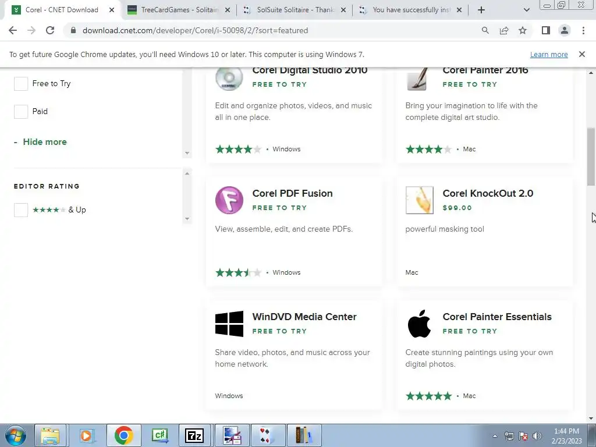Click the browser forward arrow
The height and width of the screenshot is (447, 596).
[x=31, y=30]
